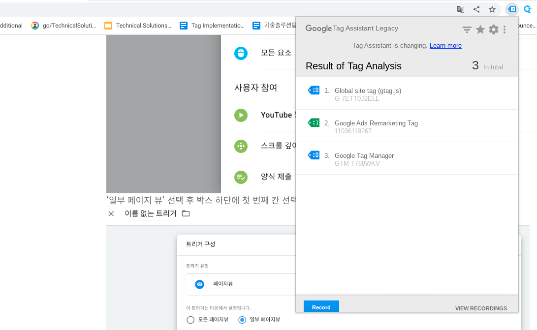Click the go/TechnicalSoluti... bookmark
This screenshot has height=330, width=537.
(x=63, y=26)
